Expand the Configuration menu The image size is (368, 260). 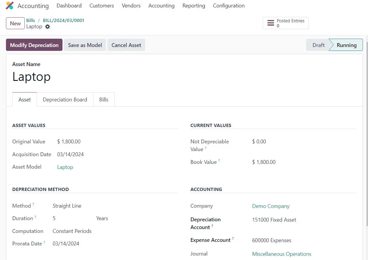228,6
